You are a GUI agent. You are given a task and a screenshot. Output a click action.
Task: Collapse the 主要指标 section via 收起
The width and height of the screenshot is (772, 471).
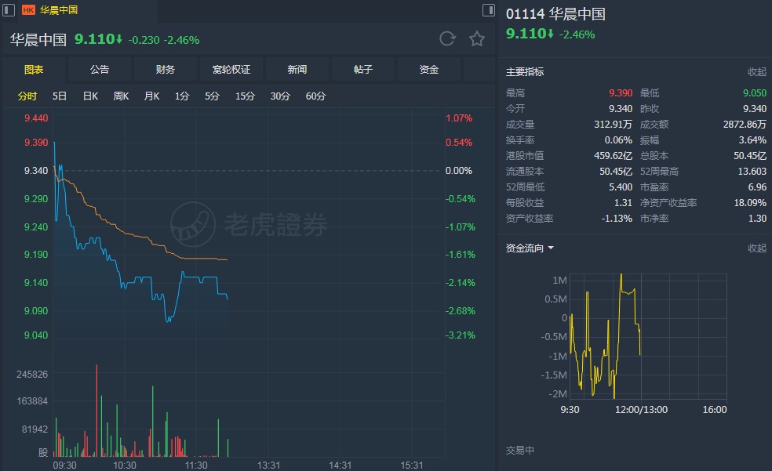[x=756, y=72]
